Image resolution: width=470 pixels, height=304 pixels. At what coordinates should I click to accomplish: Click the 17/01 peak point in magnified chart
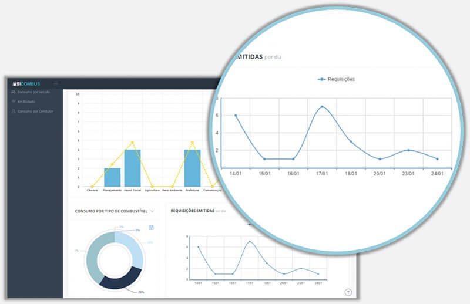322,107
